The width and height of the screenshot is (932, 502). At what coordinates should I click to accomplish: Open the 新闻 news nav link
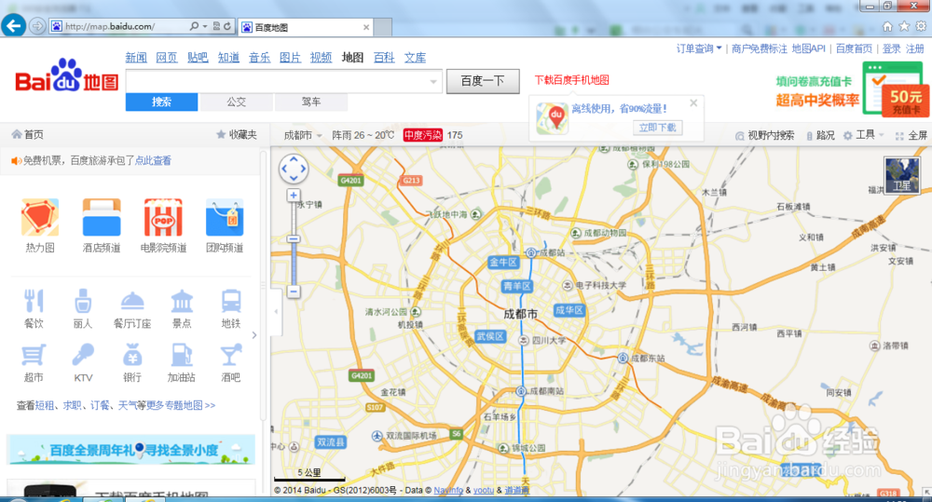click(x=136, y=58)
